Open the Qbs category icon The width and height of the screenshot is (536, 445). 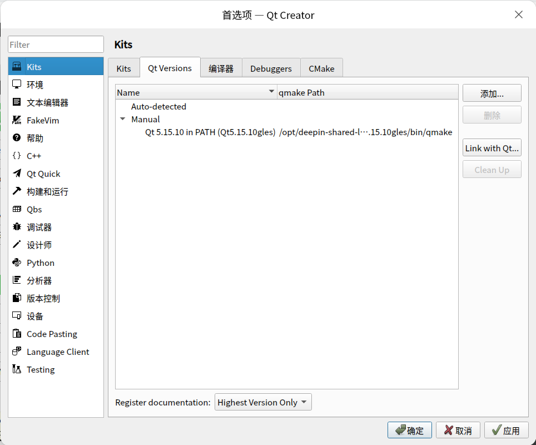click(17, 209)
